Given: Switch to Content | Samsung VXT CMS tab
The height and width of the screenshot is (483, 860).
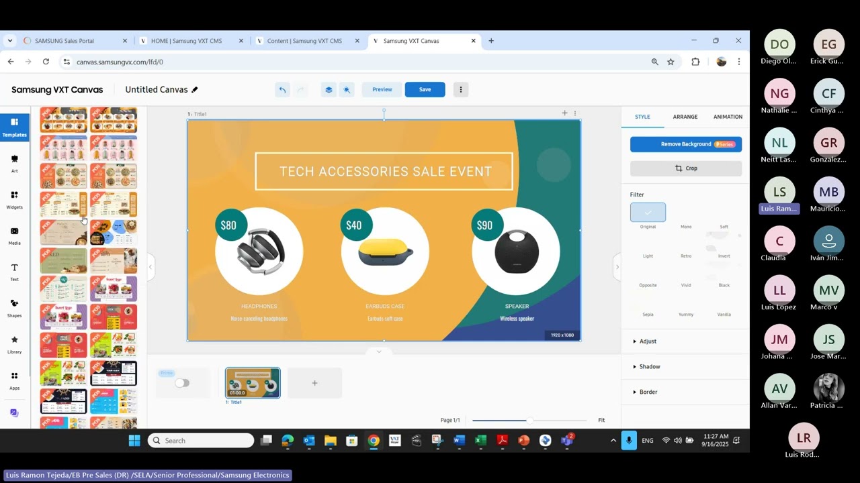Looking at the screenshot, I should click(308, 41).
